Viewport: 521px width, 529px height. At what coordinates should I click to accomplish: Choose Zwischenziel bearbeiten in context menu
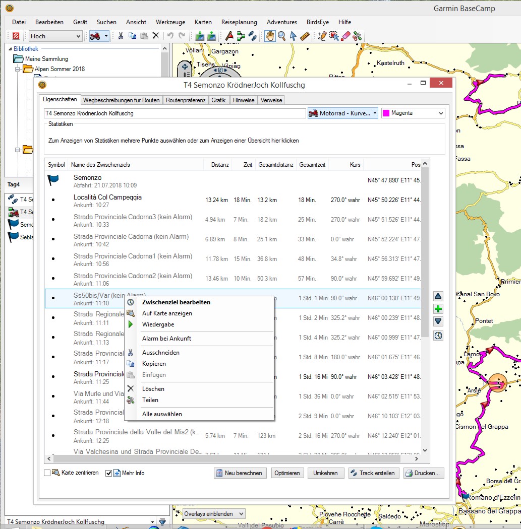coord(199,302)
